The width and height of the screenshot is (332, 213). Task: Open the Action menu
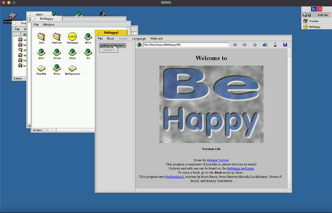click(x=123, y=38)
